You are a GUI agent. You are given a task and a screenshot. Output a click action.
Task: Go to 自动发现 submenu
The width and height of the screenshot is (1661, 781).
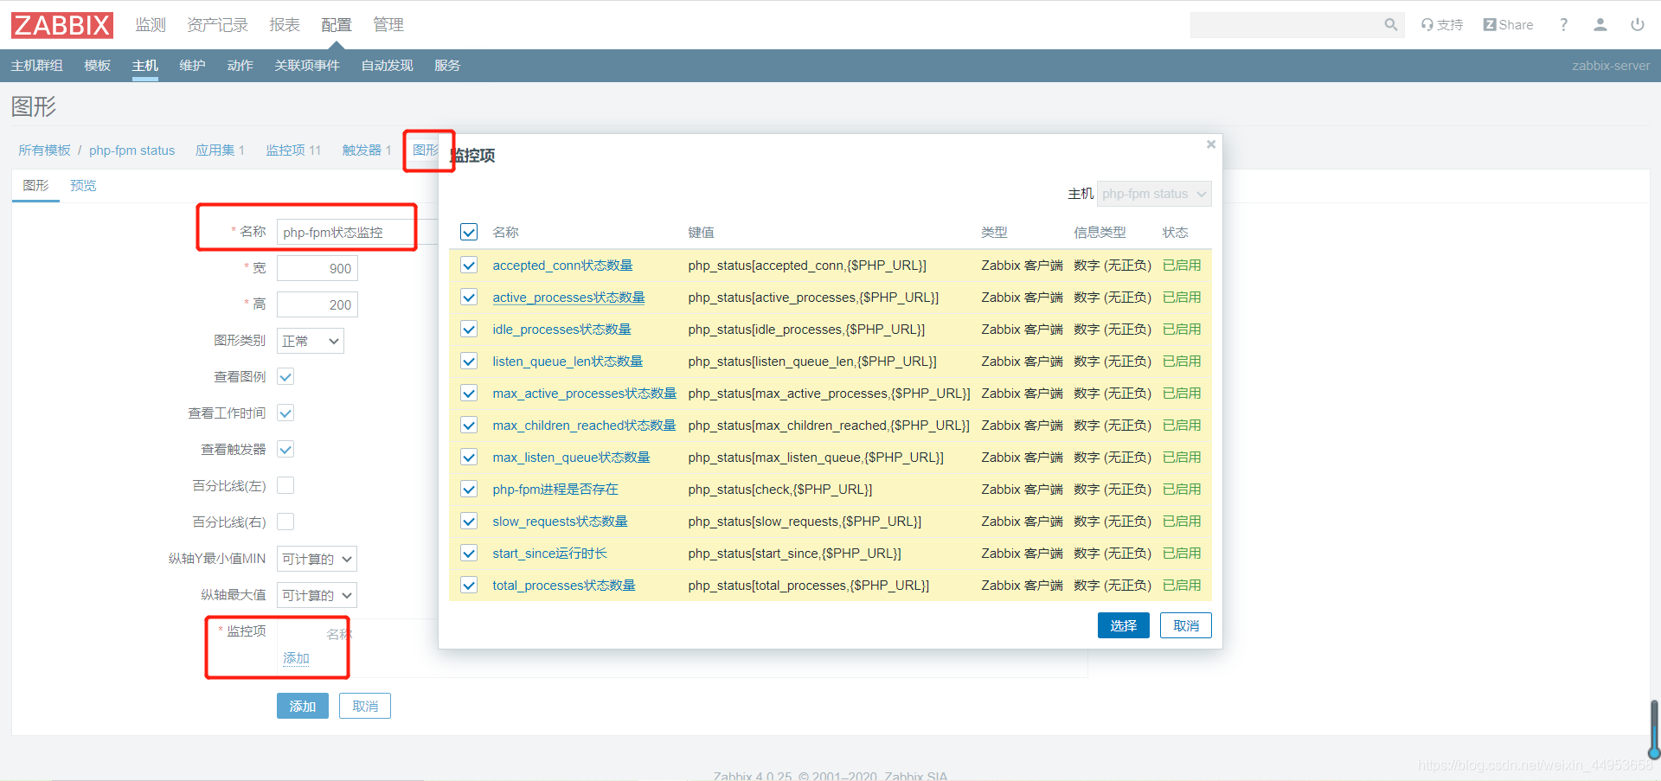[388, 66]
